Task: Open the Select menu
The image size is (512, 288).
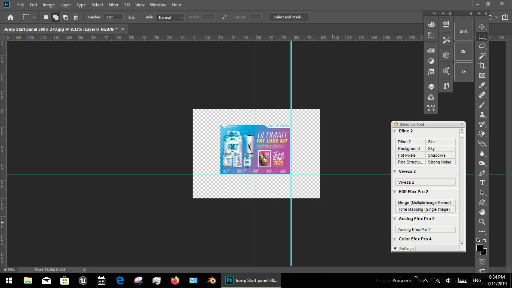Action: (x=97, y=5)
